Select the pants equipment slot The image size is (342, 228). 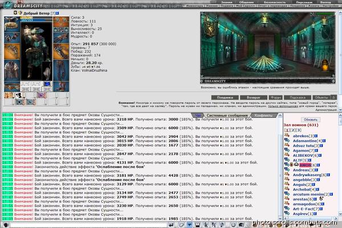(x=61, y=71)
